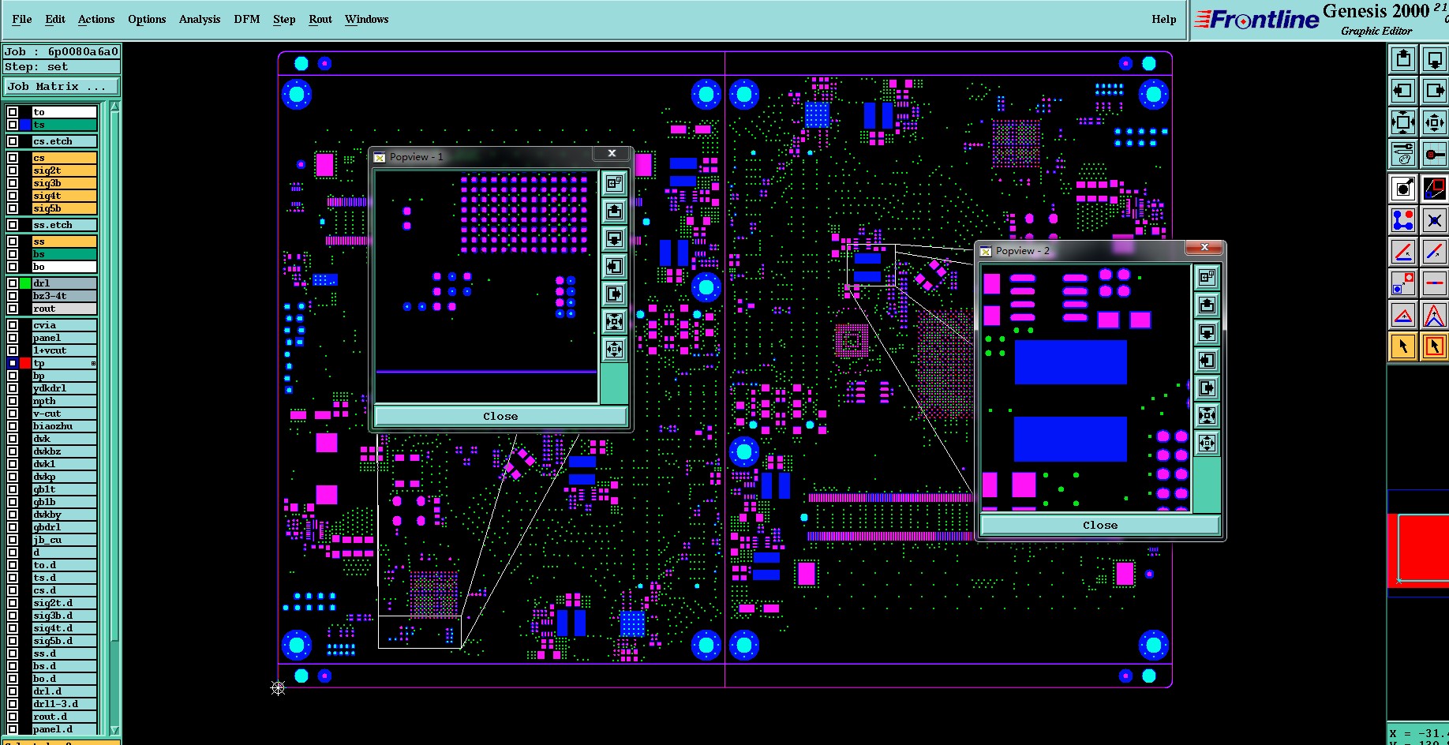Select the gbdrl layer name
Image resolution: width=1449 pixels, height=745 pixels.
[x=65, y=527]
